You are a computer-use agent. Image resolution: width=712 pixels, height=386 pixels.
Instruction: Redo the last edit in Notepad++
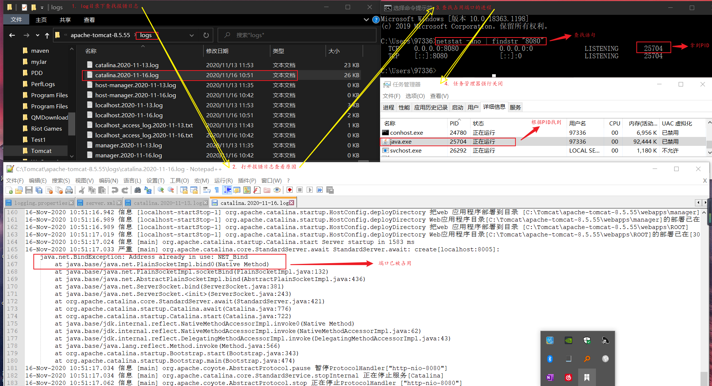pos(125,190)
